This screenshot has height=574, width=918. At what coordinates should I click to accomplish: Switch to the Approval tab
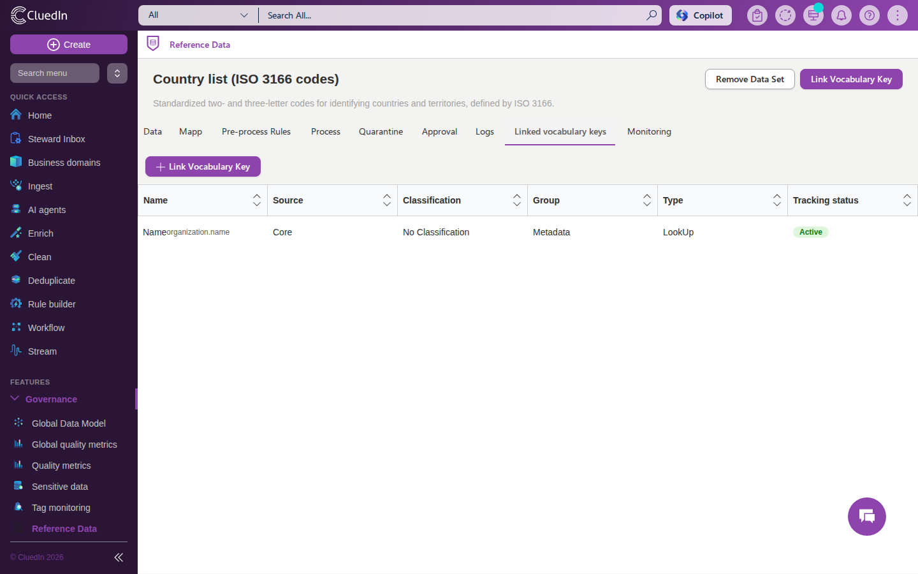[440, 131]
